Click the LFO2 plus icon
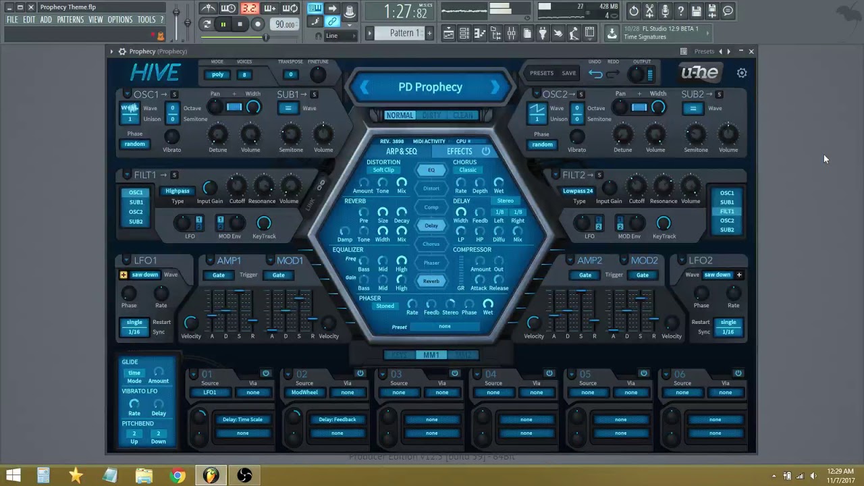 click(739, 275)
